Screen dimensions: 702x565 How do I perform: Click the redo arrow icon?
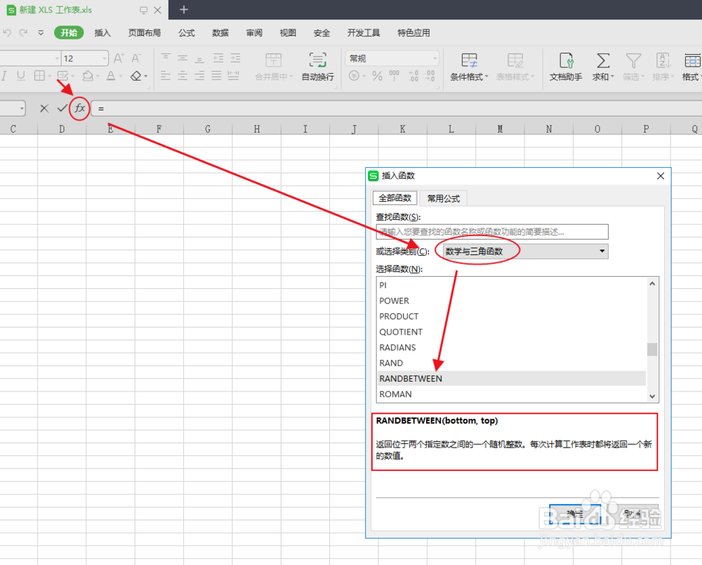pos(23,33)
